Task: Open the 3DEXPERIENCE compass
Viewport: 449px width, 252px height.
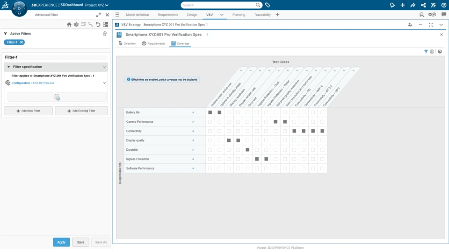Action: tap(19, 8)
